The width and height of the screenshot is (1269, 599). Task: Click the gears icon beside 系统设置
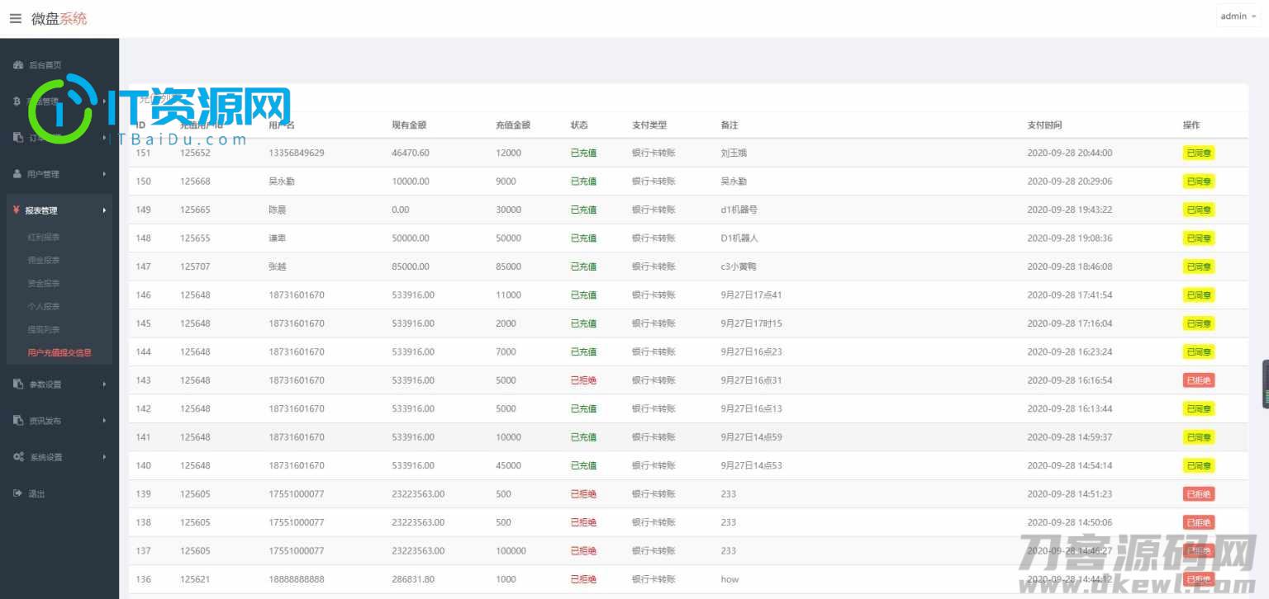pos(18,457)
